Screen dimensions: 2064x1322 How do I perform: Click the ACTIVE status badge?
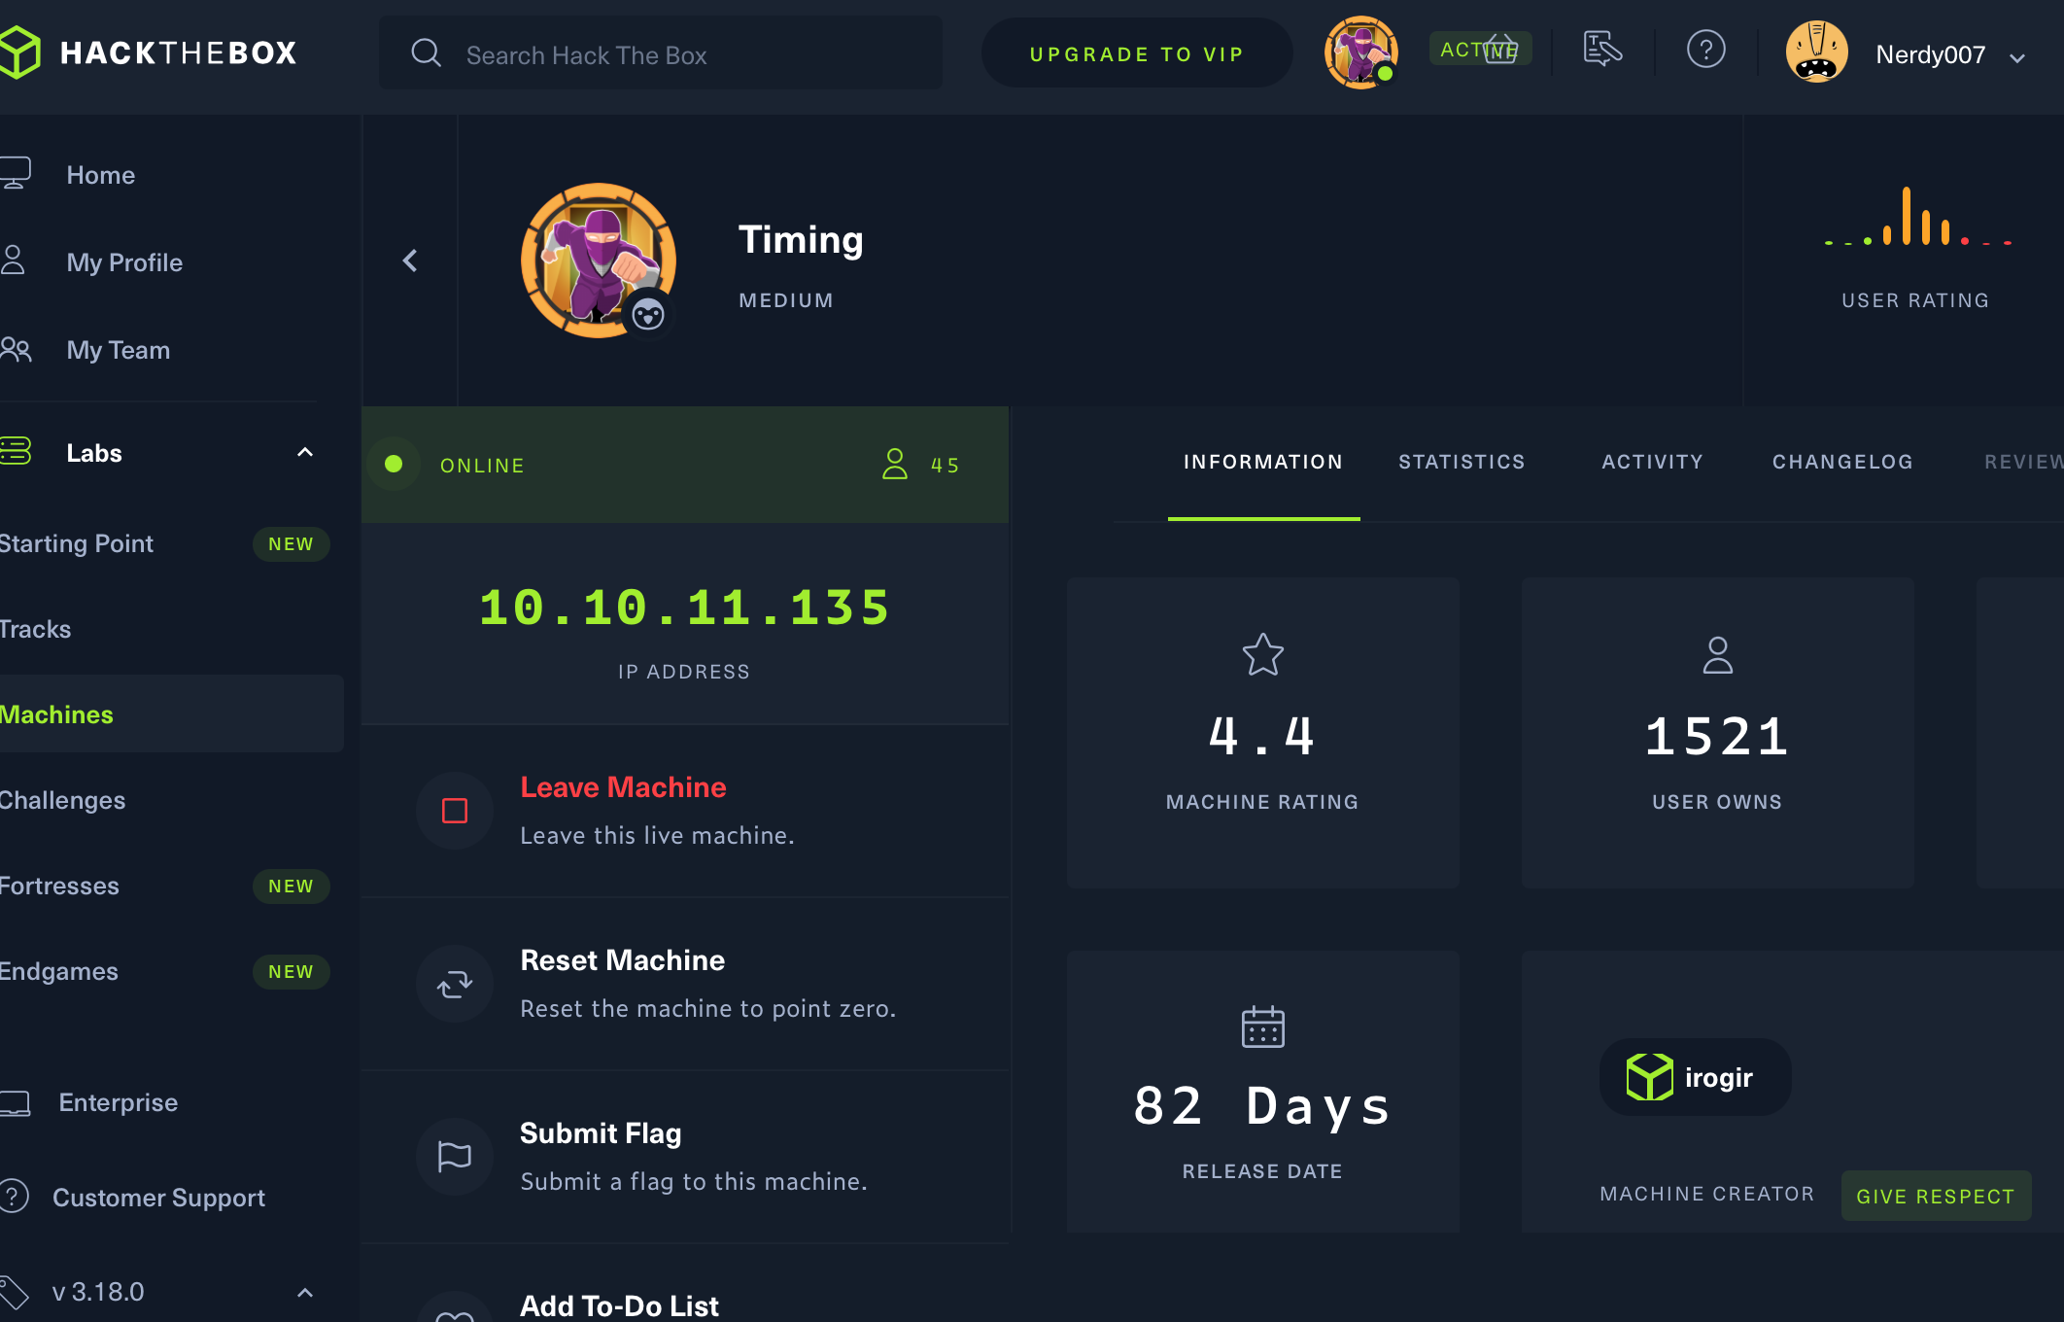pos(1480,49)
